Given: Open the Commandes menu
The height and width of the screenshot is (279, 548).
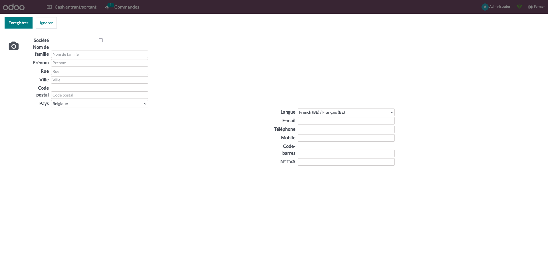Looking at the screenshot, I should (127, 7).
